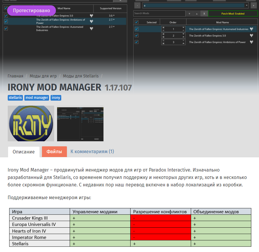Viewport: 259px width, 252px height.
Task: Jump to К комментариям (1)
Action: tap(92, 151)
